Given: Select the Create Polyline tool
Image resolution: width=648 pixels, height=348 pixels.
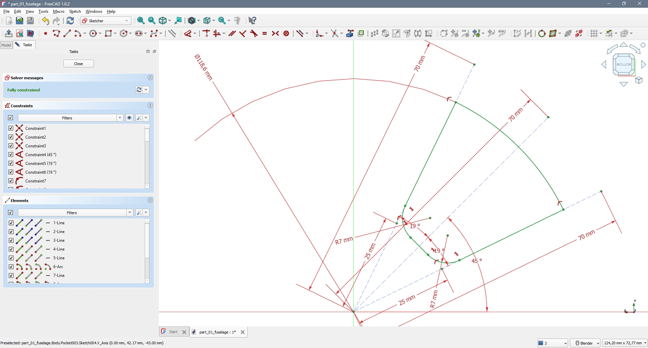Looking at the screenshot, I should (x=56, y=33).
